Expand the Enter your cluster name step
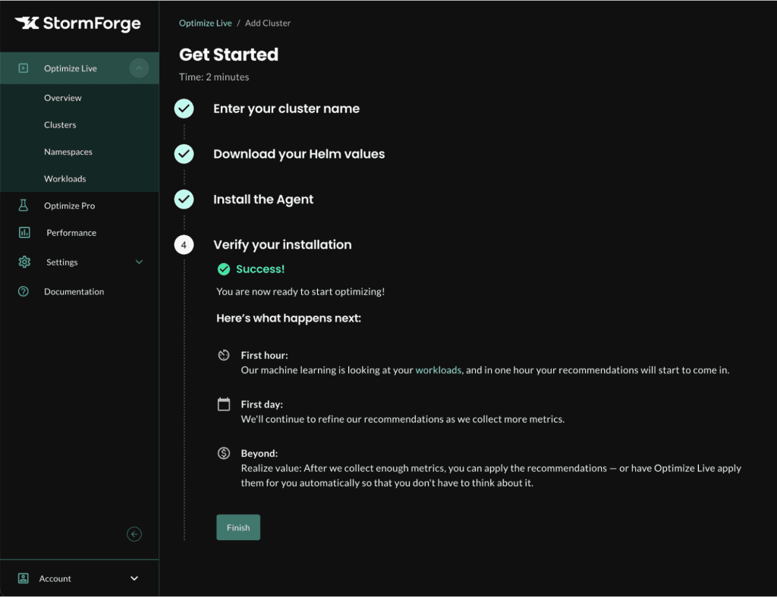The height and width of the screenshot is (597, 777). pyautogui.click(x=286, y=109)
